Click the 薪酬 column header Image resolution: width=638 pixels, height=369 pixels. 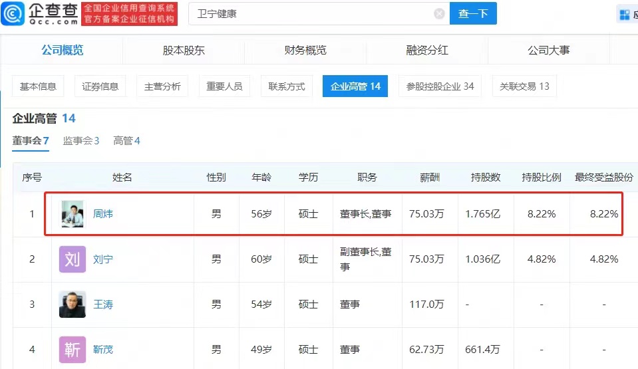pos(430,178)
